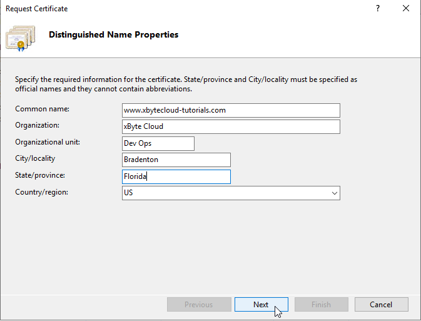Focus the State/province input field

coord(176,176)
